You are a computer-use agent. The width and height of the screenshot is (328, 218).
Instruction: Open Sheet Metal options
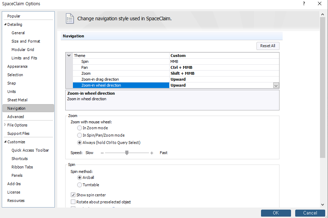coord(17,100)
